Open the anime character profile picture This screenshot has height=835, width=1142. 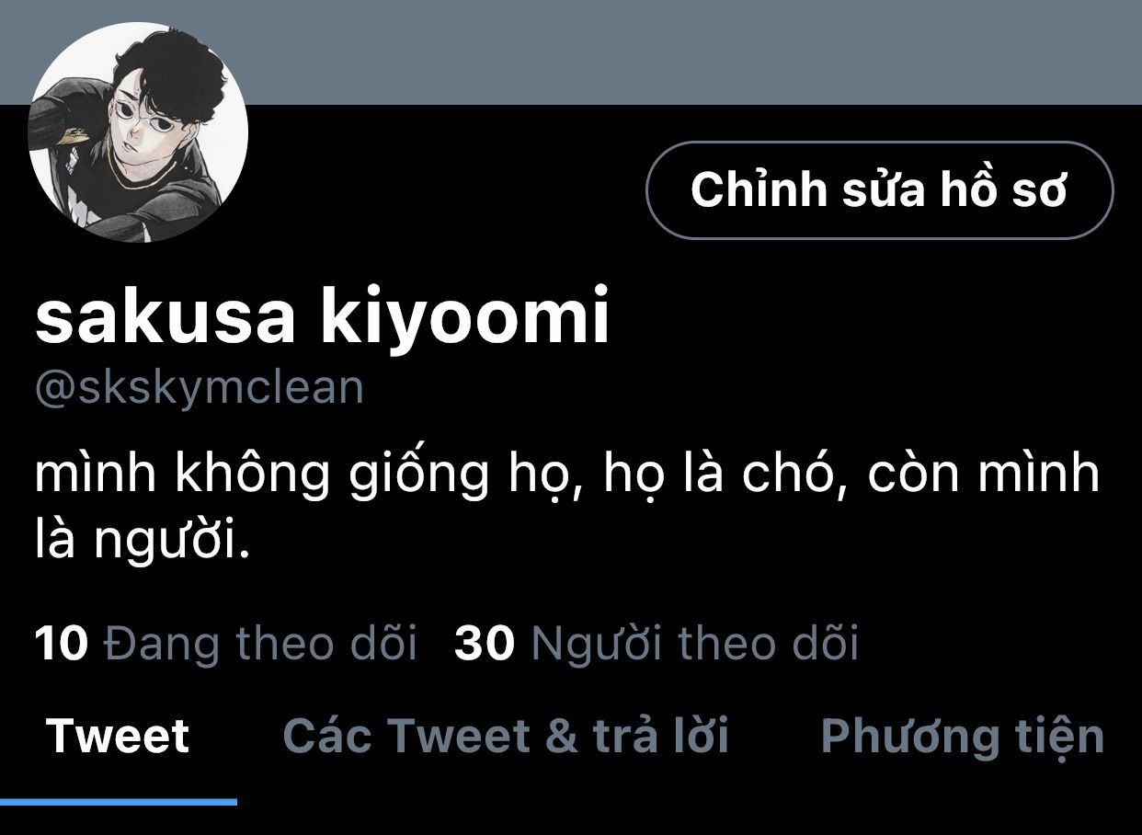click(138, 132)
